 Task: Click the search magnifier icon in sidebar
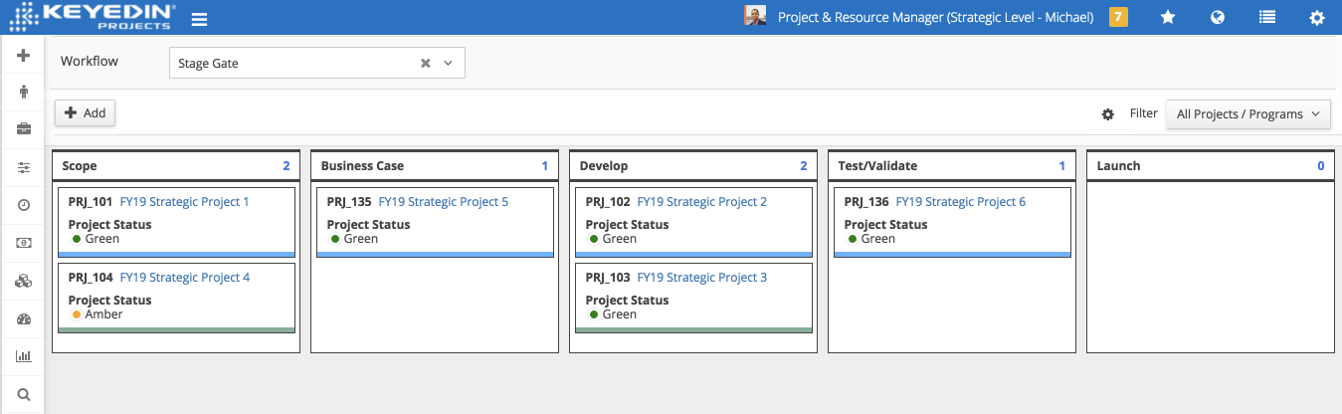[x=24, y=394]
